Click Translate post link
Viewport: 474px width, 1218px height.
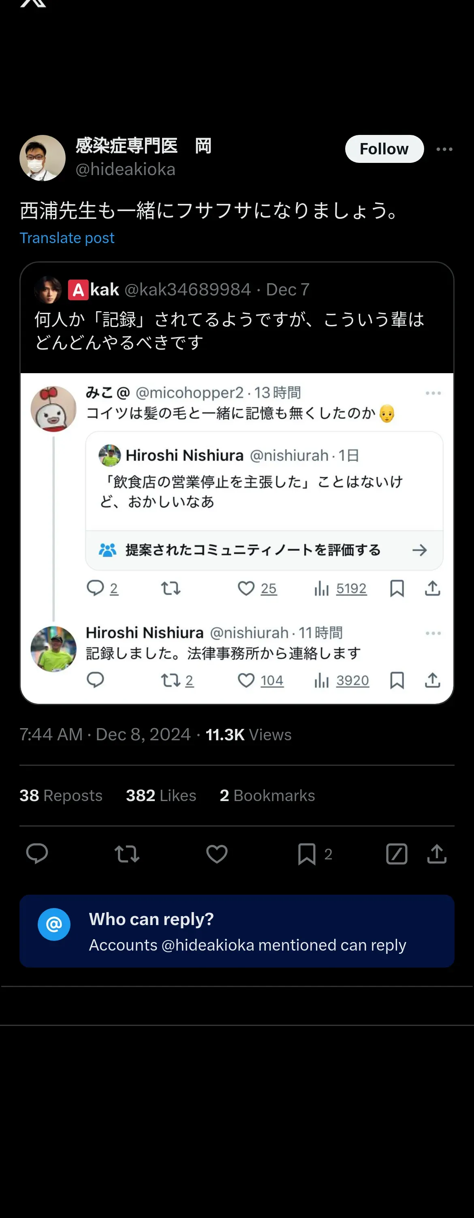click(66, 238)
